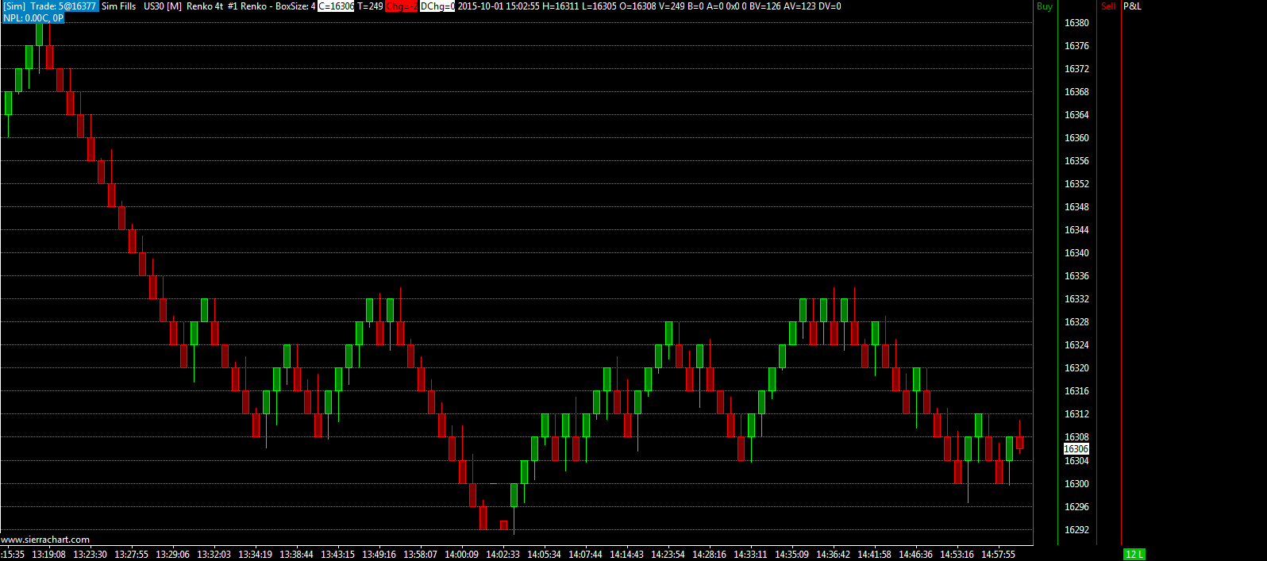
Task: Click the 16348 price scale label
Action: coord(1076,207)
